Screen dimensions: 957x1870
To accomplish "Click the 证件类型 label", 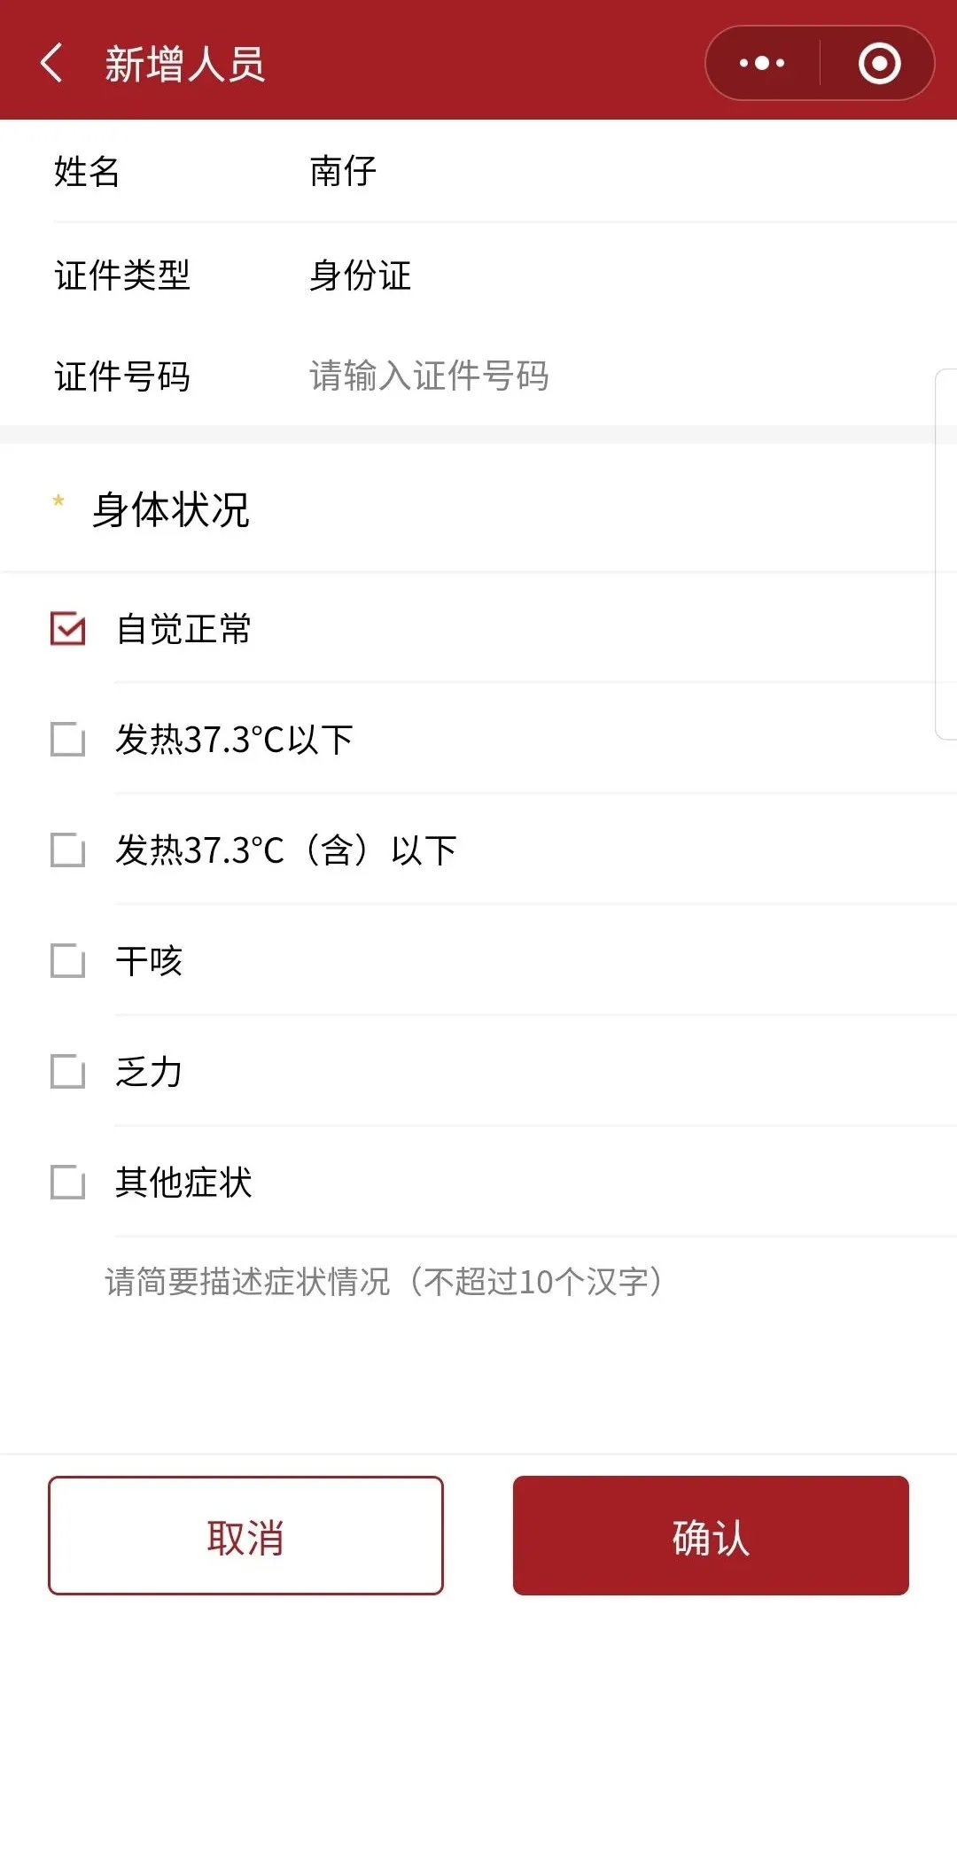I will (122, 275).
